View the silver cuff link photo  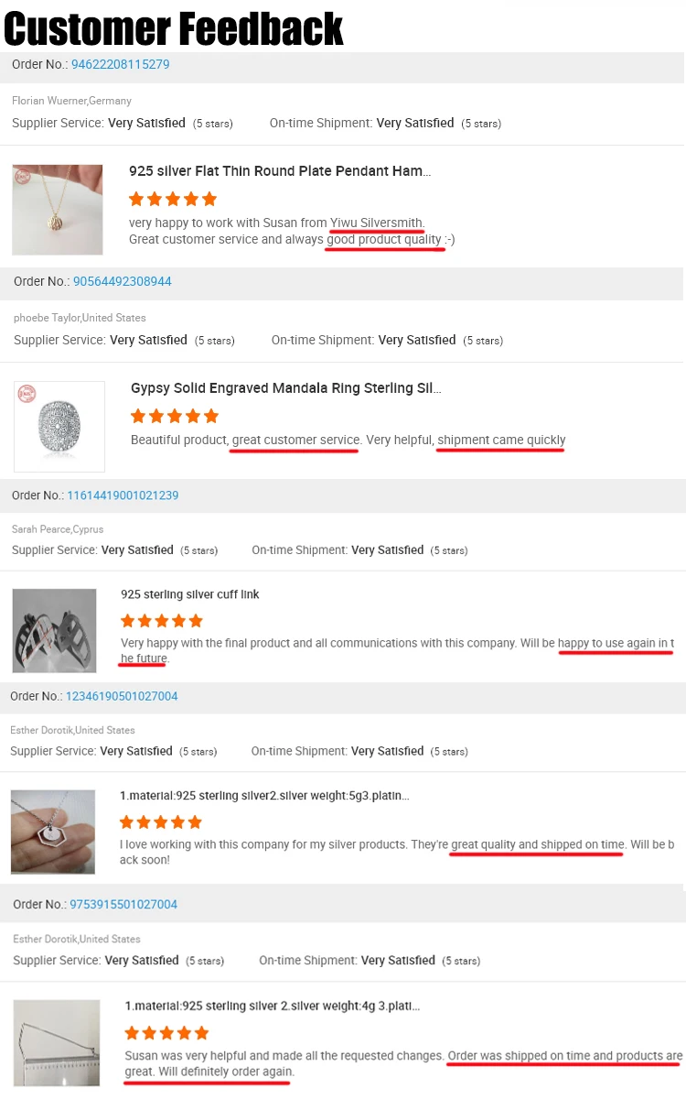click(x=54, y=631)
